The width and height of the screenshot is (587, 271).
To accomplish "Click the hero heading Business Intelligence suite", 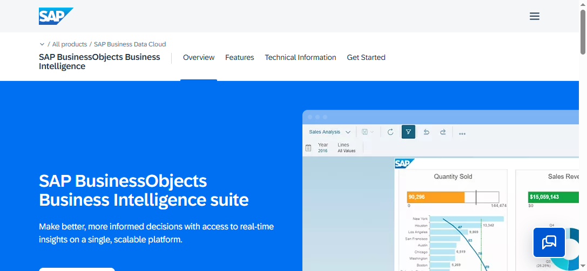I will tap(144, 191).
